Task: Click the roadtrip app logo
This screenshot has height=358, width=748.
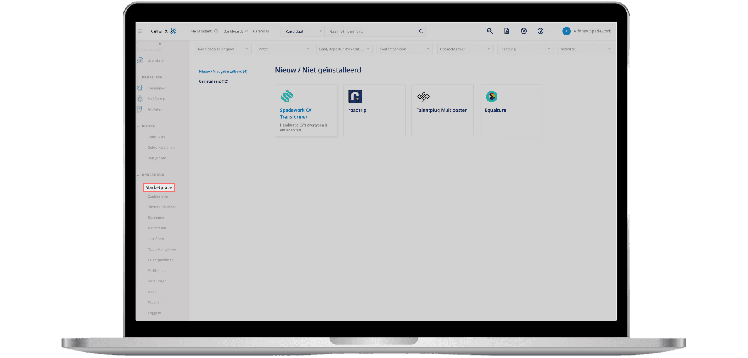Action: click(355, 97)
